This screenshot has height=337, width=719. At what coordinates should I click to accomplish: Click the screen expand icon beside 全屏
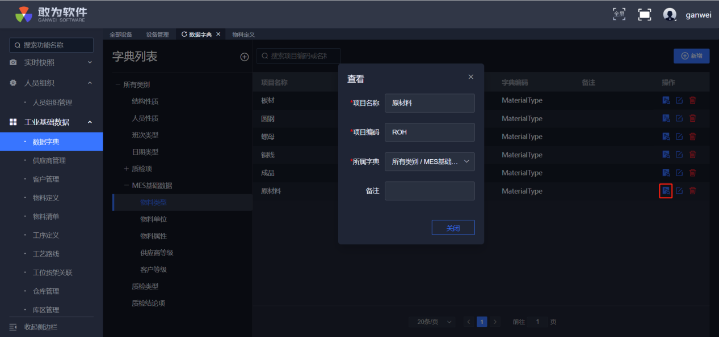point(645,15)
